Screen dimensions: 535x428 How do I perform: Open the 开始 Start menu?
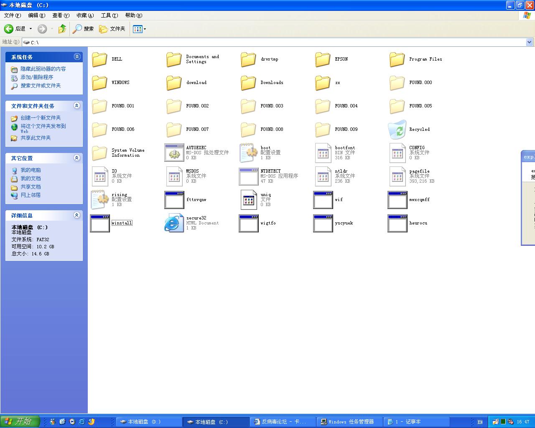(20, 422)
